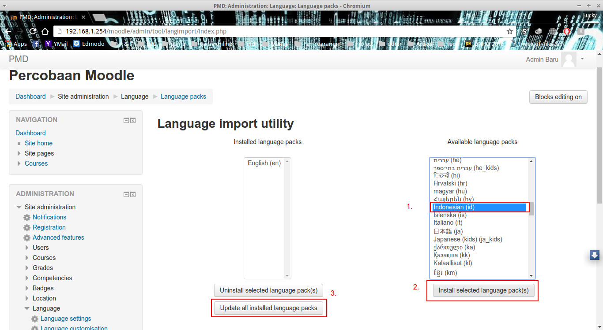603x330 pixels.
Task: Open the Project bookmarks folder
Action: (360, 44)
